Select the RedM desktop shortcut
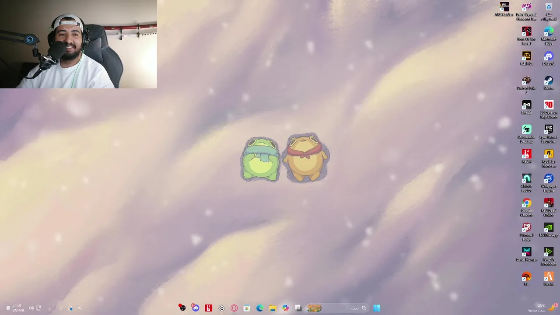 pyautogui.click(x=526, y=156)
